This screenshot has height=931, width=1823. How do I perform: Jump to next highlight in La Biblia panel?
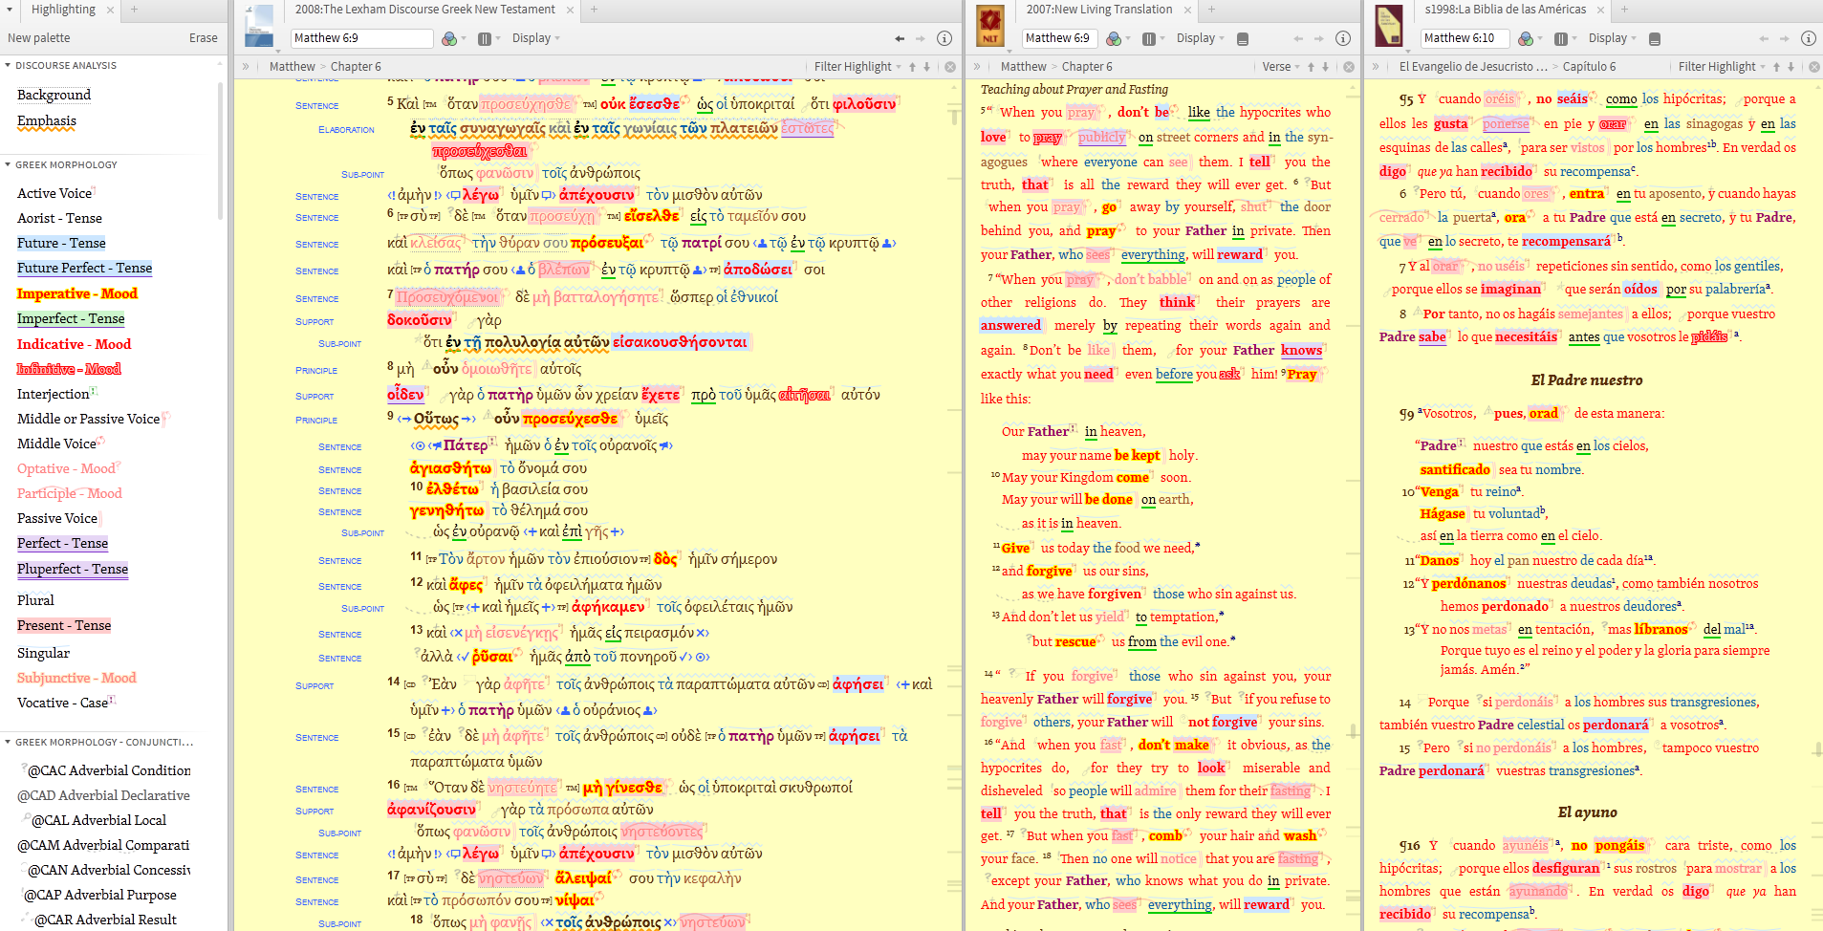point(1790,67)
